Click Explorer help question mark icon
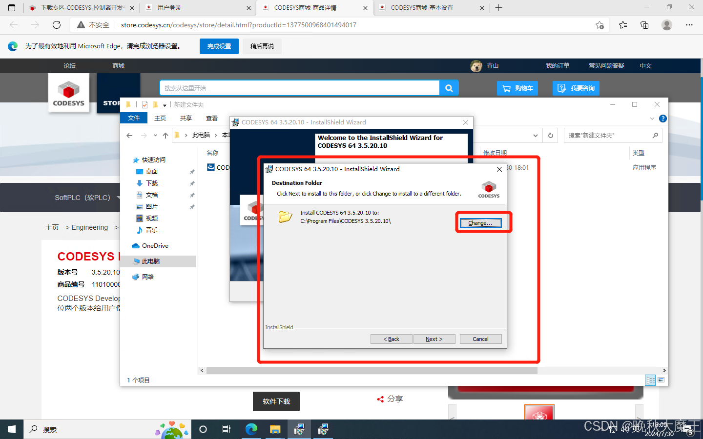Screen dimensions: 703x439 pyautogui.click(x=662, y=119)
